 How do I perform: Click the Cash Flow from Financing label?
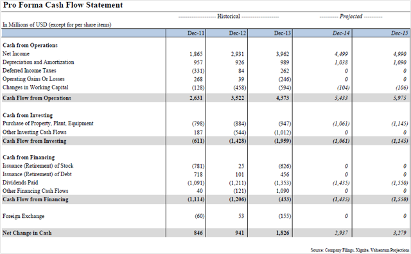pos(35,199)
